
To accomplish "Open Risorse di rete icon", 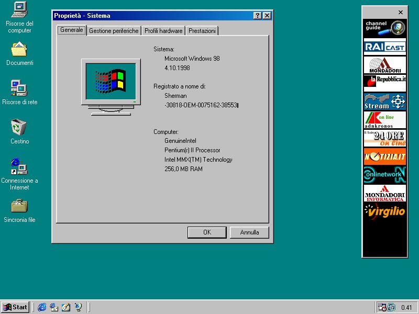I will pos(19,88).
